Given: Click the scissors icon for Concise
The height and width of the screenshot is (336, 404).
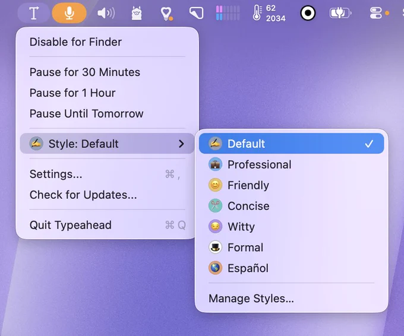Looking at the screenshot, I should 215,206.
